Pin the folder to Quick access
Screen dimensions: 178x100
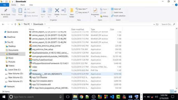(6, 13)
